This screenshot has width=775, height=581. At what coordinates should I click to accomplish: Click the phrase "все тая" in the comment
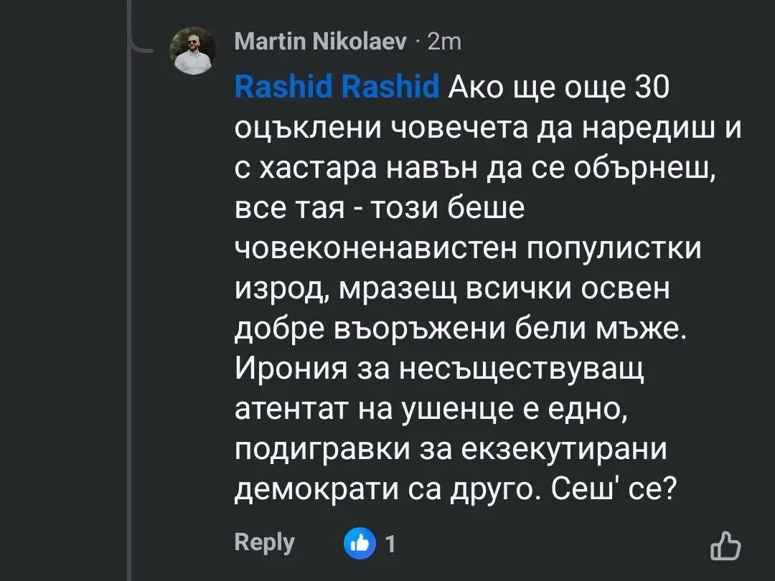click(x=276, y=209)
